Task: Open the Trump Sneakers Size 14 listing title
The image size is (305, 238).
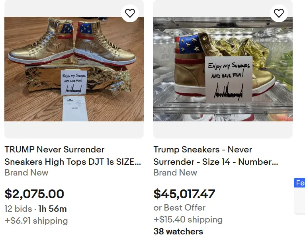Action: pyautogui.click(x=215, y=156)
